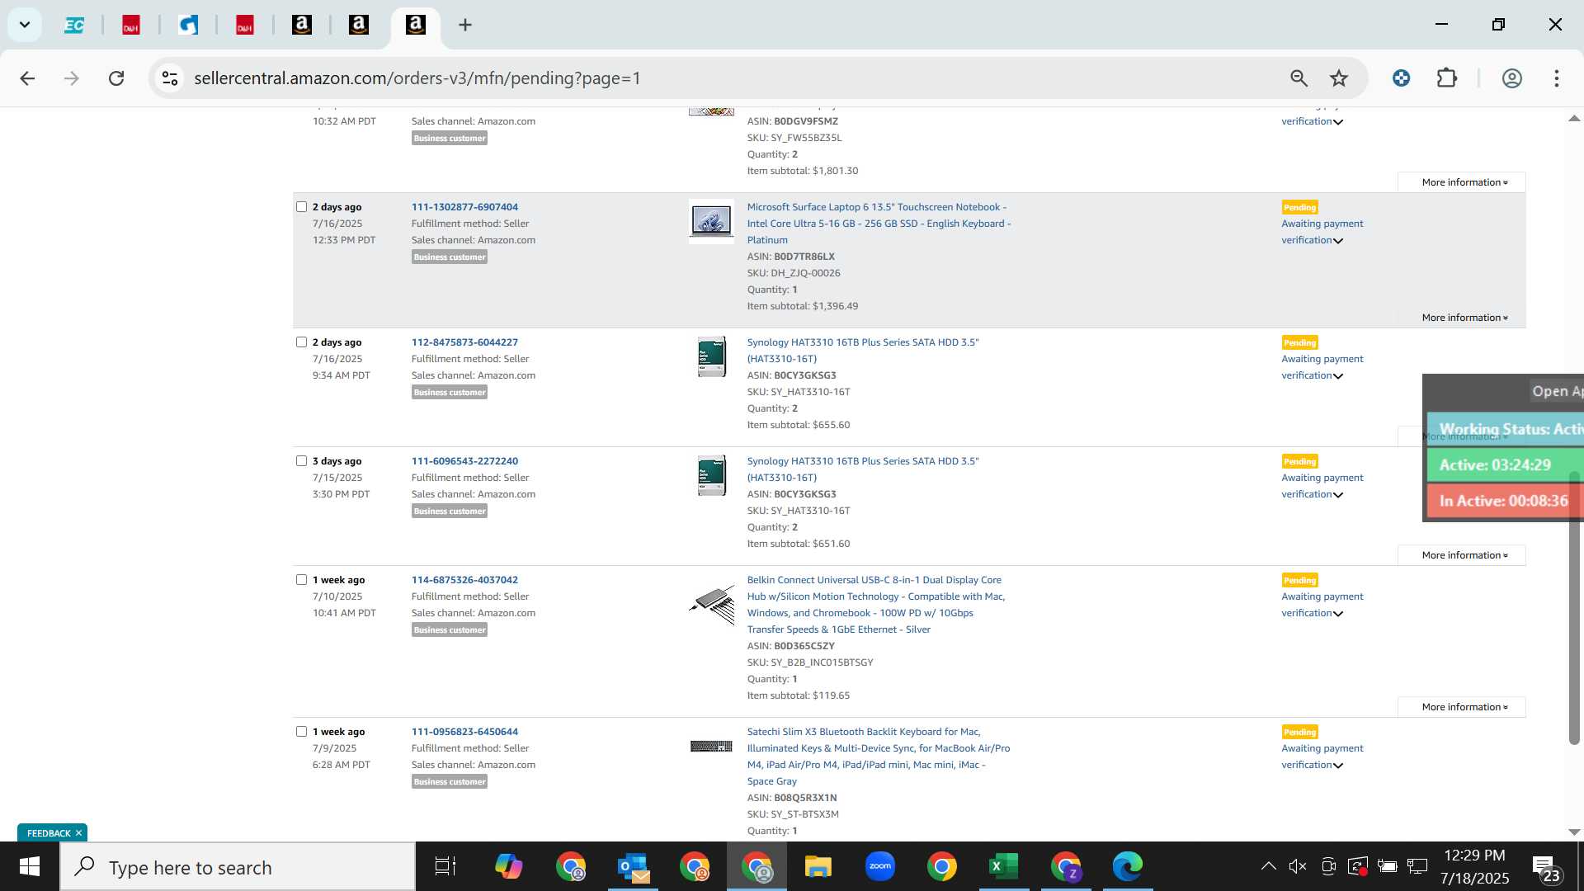
Task: Reload the Seller Central page
Action: click(116, 78)
